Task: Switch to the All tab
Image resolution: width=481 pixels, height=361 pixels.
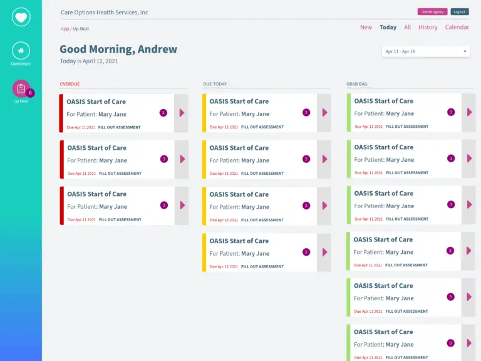Action: tap(407, 28)
